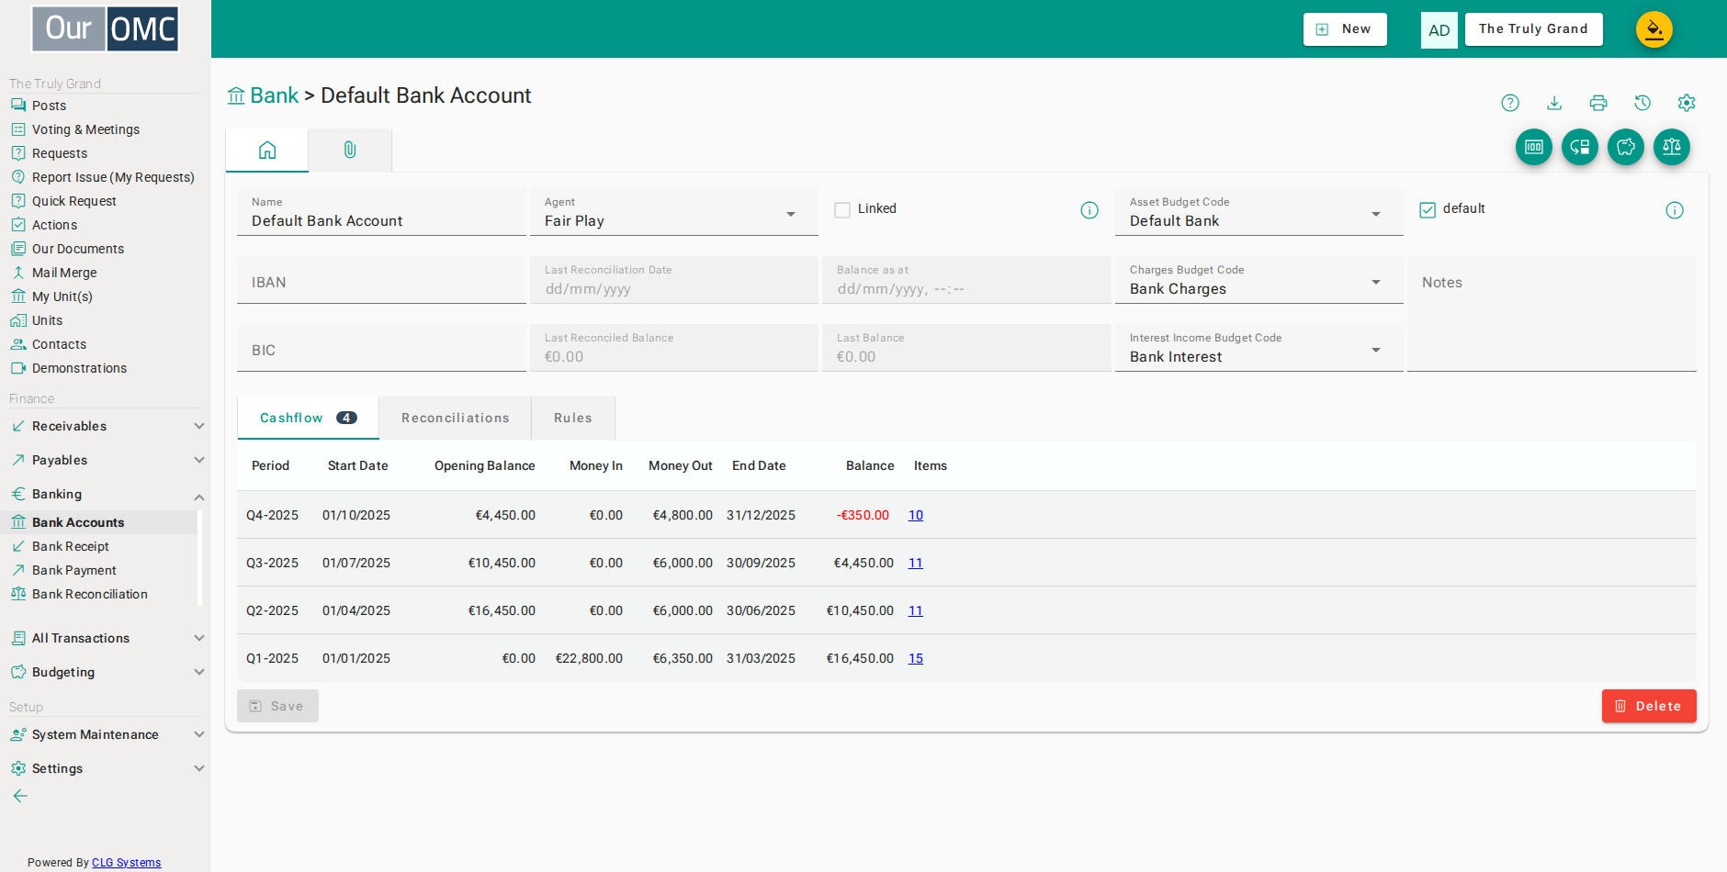
Task: Open Voting & Meetings in sidebar
Action: point(85,129)
